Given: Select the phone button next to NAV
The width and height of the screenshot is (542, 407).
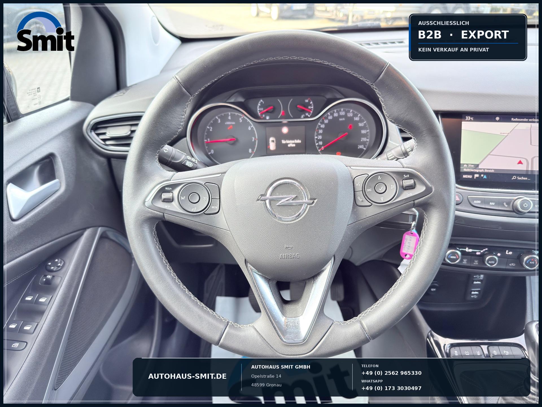Looking at the screenshot, I should click(506, 205).
